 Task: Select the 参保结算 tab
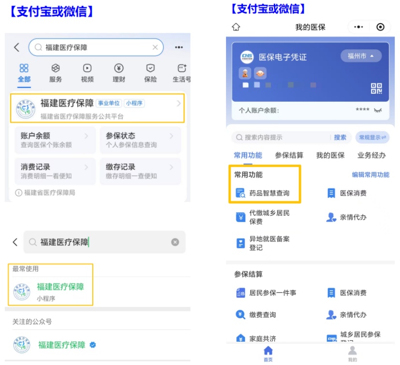pyautogui.click(x=289, y=155)
